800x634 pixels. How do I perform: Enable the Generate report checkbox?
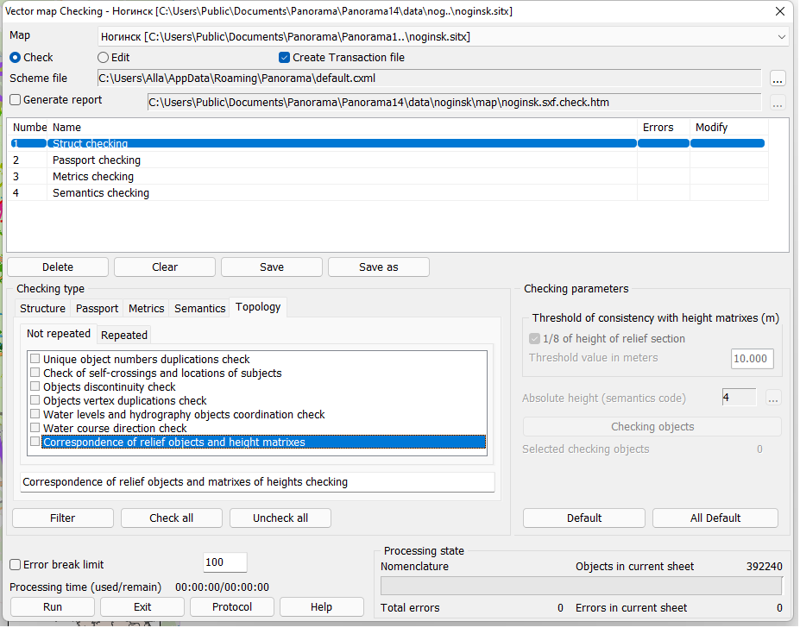(x=16, y=100)
